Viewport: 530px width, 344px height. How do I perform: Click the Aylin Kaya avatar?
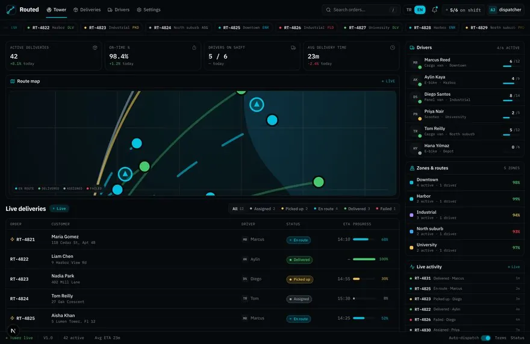[x=415, y=80]
